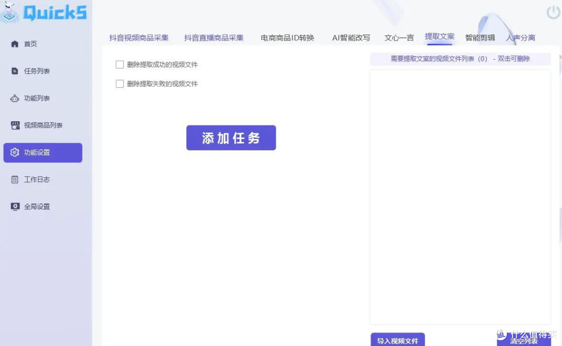Image resolution: width=562 pixels, height=346 pixels.
Task: Click the robot icon beside 功能列表
Action: 15,98
